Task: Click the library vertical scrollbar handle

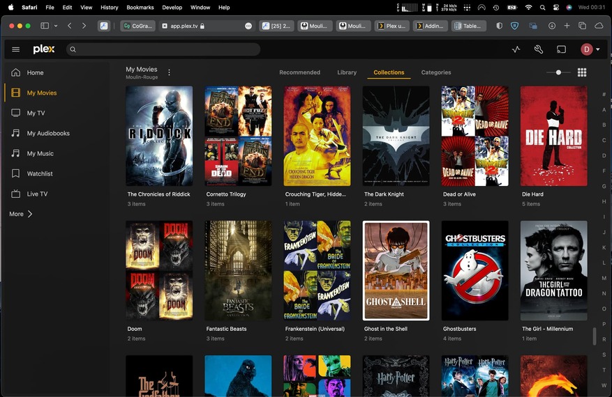Action: pyautogui.click(x=595, y=336)
